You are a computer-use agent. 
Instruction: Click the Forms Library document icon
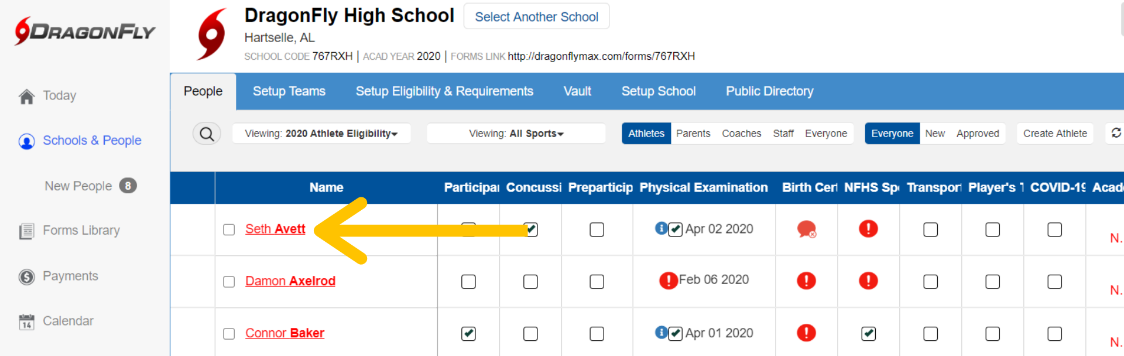coord(26,231)
